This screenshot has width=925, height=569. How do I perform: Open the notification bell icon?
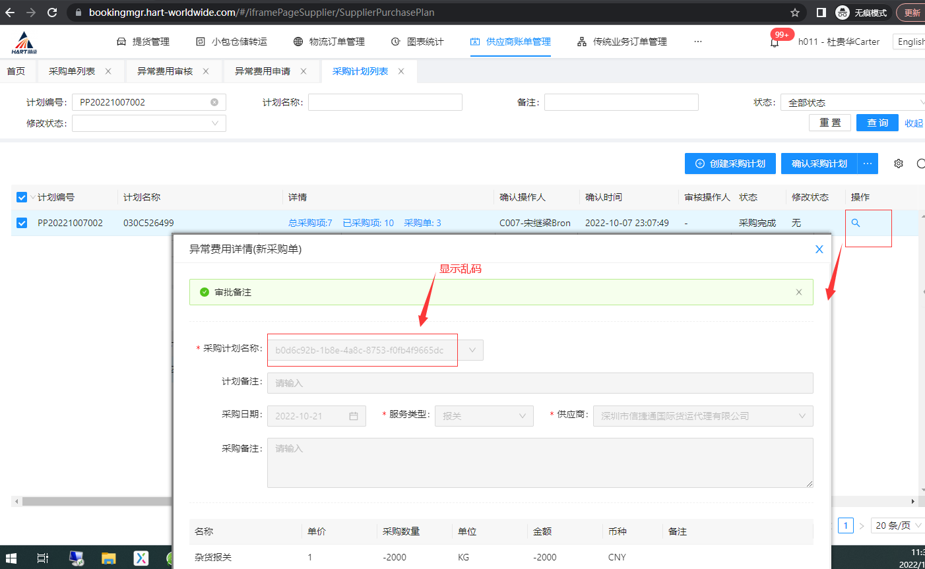[775, 42]
